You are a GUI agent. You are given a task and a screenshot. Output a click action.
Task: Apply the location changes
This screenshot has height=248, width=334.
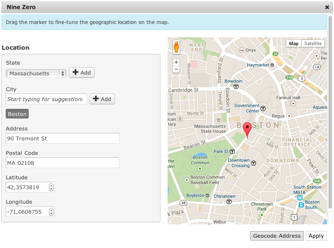point(316,236)
